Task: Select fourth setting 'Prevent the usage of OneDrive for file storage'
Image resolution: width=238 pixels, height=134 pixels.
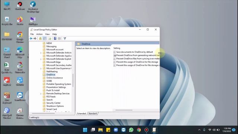Action: [136, 62]
